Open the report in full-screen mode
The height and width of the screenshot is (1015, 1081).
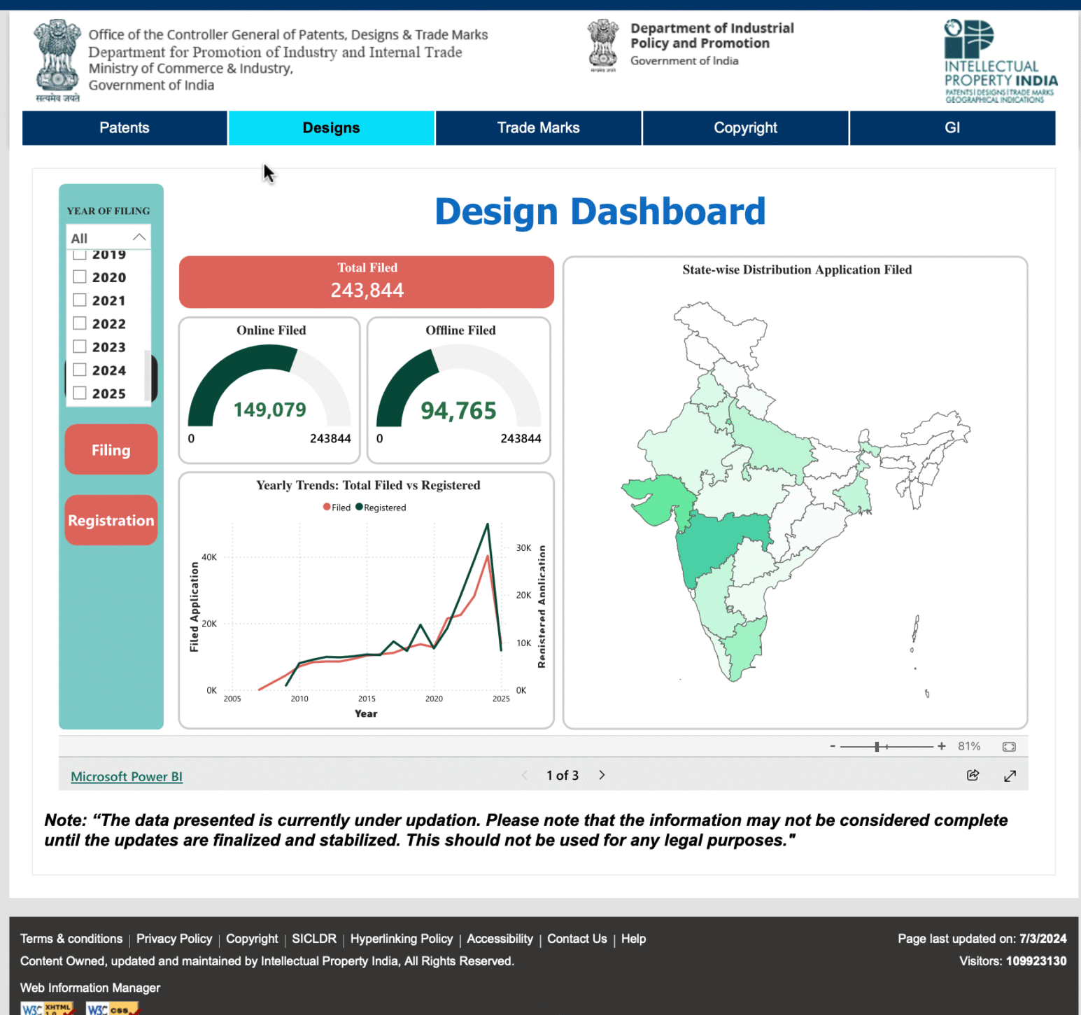coord(1010,776)
